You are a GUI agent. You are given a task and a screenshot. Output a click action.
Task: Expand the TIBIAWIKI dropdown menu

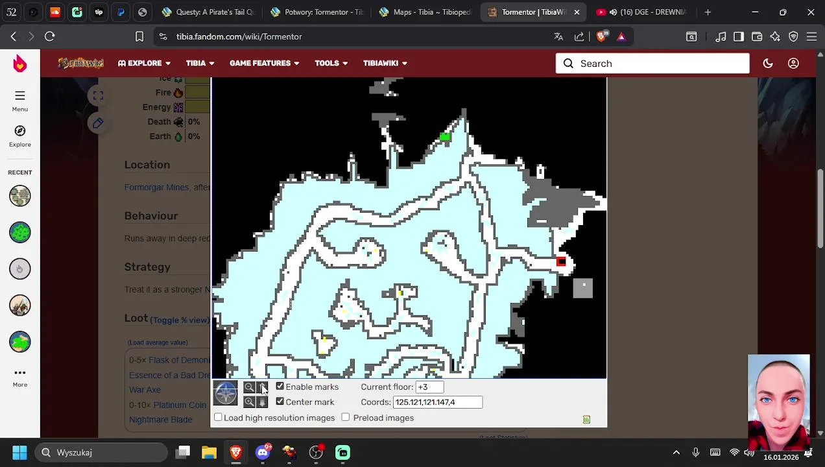(385, 64)
